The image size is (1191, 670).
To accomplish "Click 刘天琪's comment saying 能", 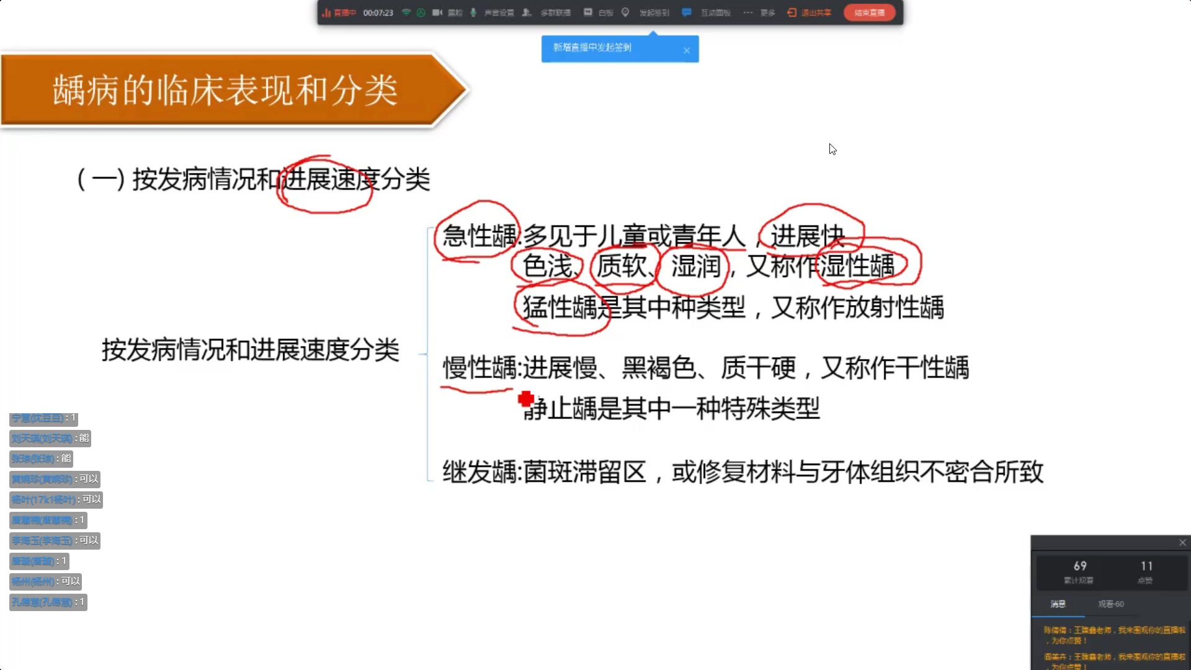I will (x=50, y=439).
